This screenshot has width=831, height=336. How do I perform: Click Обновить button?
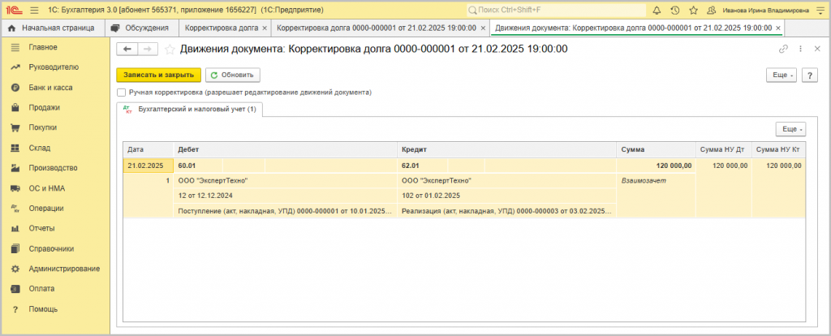pyautogui.click(x=233, y=75)
